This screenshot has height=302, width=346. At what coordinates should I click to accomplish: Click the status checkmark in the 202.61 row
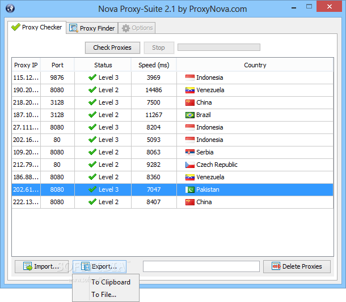(x=92, y=189)
